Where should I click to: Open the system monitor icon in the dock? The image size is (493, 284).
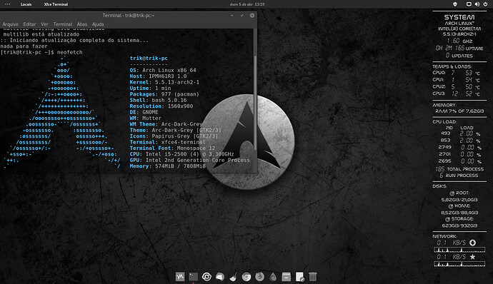(180, 277)
